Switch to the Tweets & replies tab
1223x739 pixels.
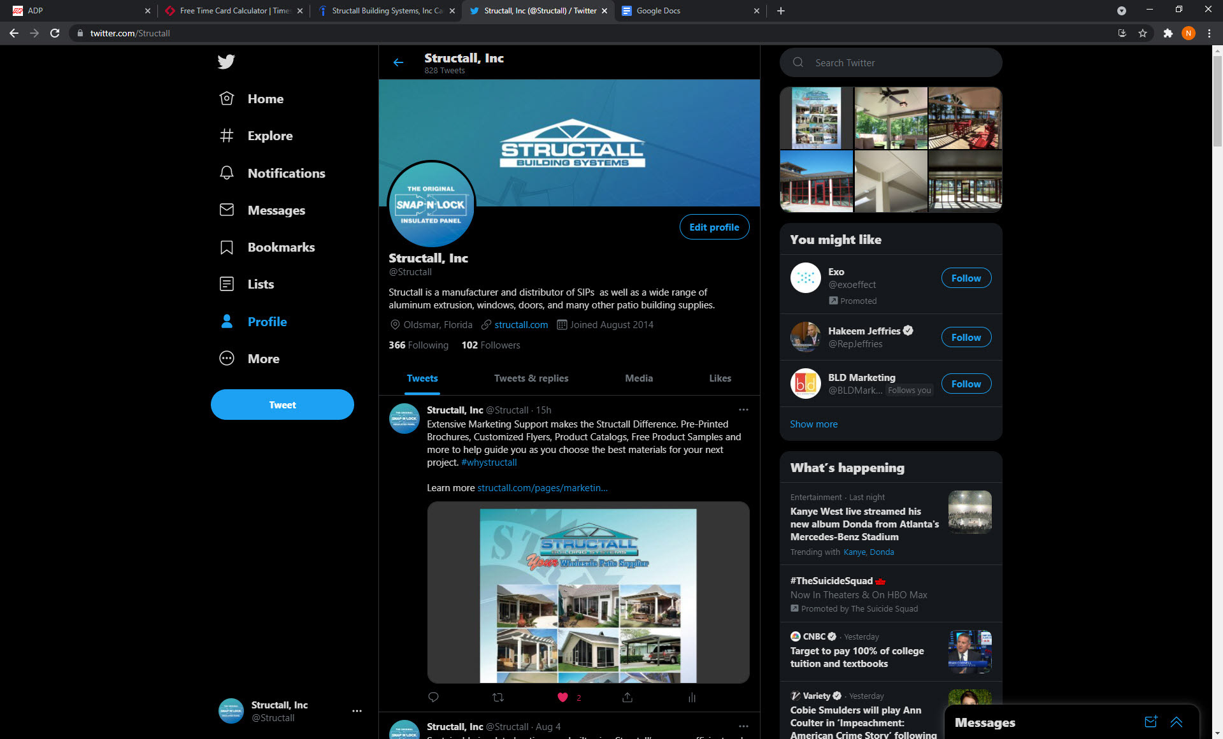[x=531, y=378]
